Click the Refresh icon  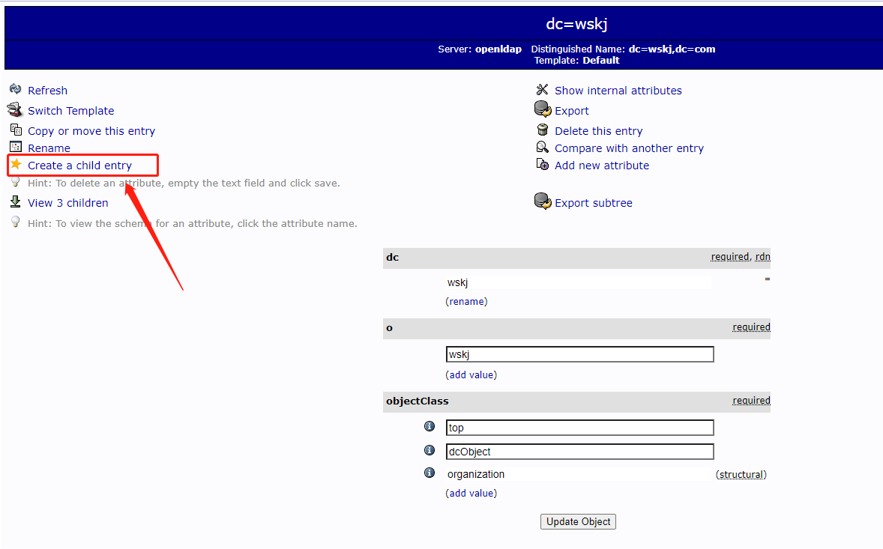tap(16, 89)
